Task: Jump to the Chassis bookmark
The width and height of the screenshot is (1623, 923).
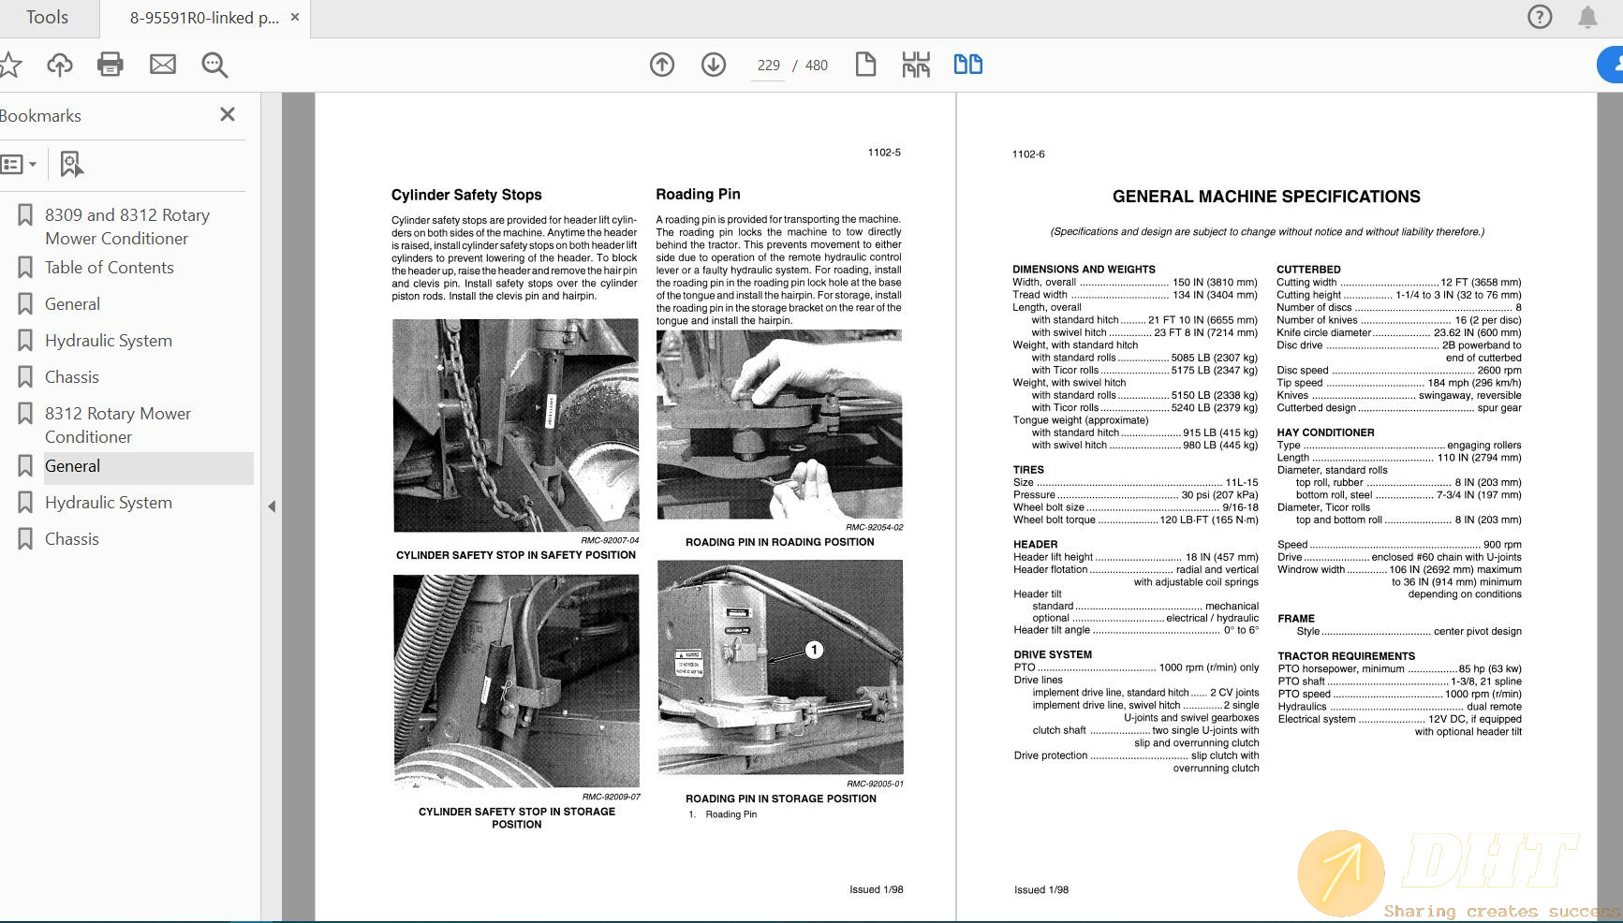Action: point(71,376)
